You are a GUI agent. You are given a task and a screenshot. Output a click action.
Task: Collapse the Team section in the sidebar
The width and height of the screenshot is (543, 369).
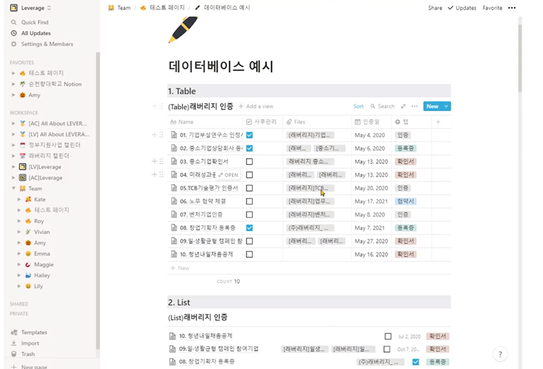14,188
